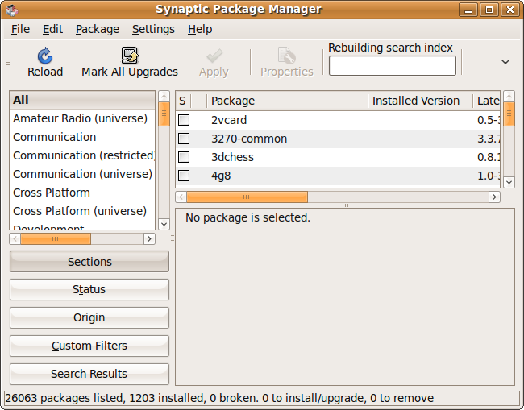
Task: Toggle the 2vcard package checkbox
Action: pyautogui.click(x=184, y=120)
